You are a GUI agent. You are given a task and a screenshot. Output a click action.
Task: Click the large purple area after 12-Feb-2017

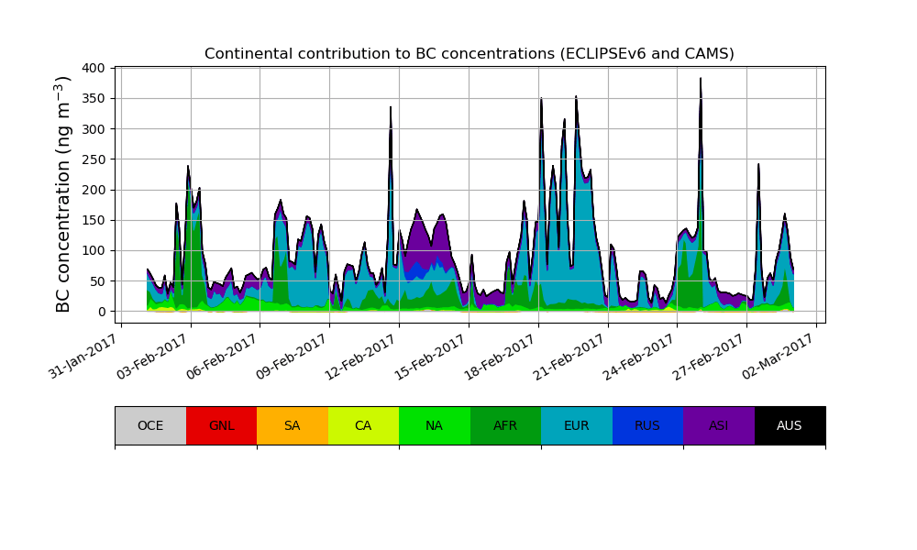click(x=423, y=238)
